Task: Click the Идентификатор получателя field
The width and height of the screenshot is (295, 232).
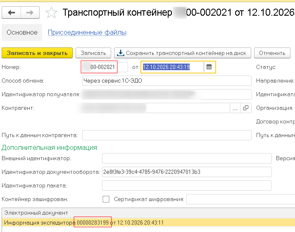Action: (167, 95)
